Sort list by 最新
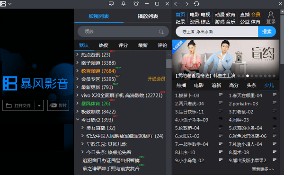Image resolution: width=284 pixels, height=175 pixels. point(143,45)
